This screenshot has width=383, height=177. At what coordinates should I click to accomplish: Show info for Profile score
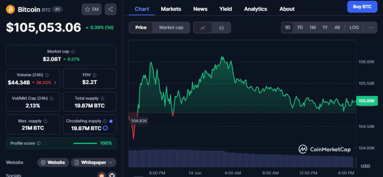(39, 143)
